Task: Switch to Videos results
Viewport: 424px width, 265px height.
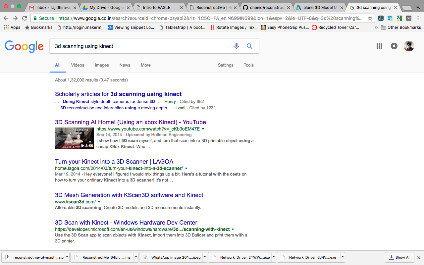Action: point(78,65)
